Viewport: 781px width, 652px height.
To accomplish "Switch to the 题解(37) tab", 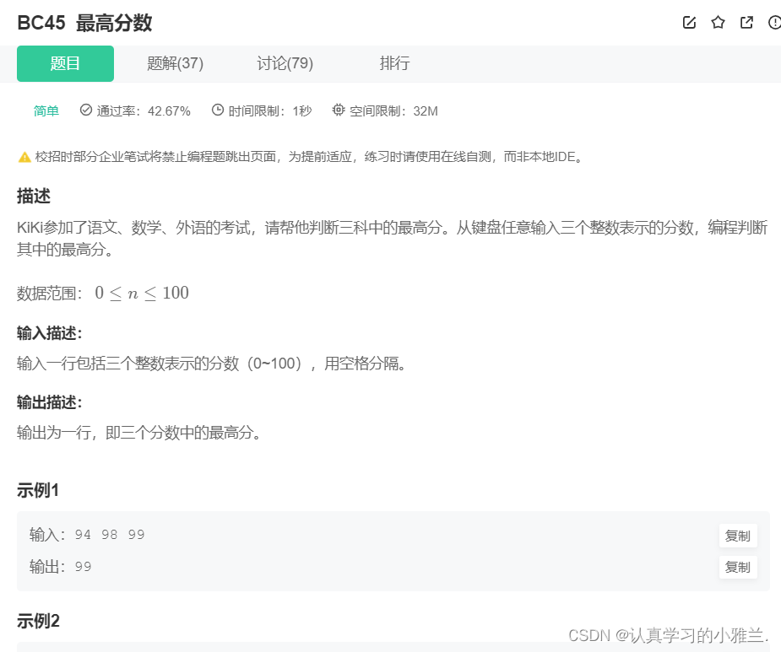I will (176, 64).
